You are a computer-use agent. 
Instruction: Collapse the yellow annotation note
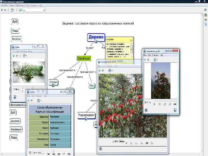tap(131, 40)
